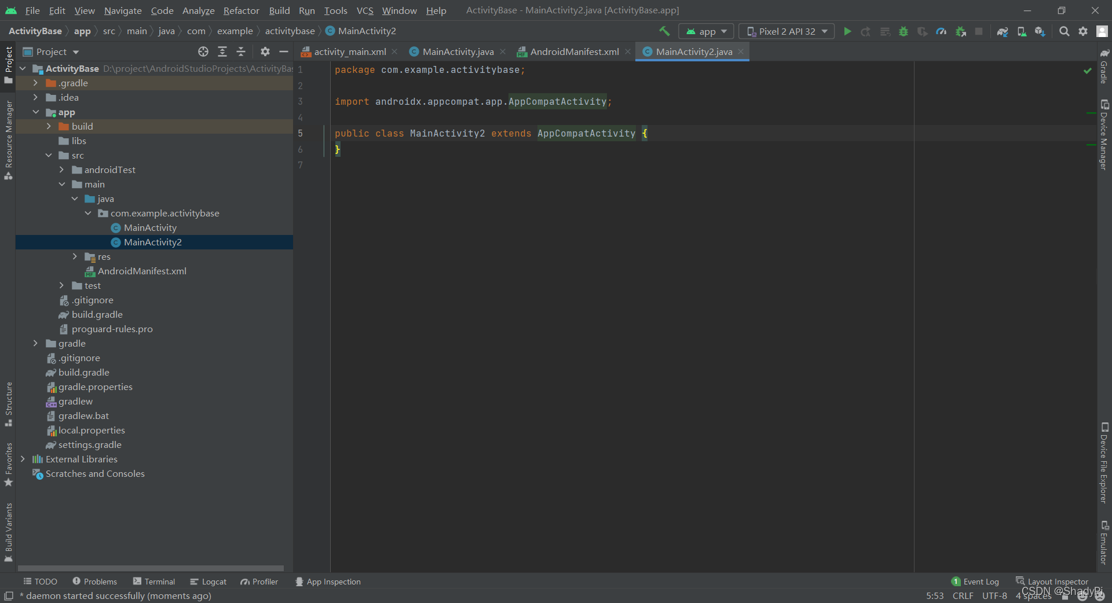The height and width of the screenshot is (603, 1112).
Task: Click Expand All in Project panel
Action: (x=222, y=52)
